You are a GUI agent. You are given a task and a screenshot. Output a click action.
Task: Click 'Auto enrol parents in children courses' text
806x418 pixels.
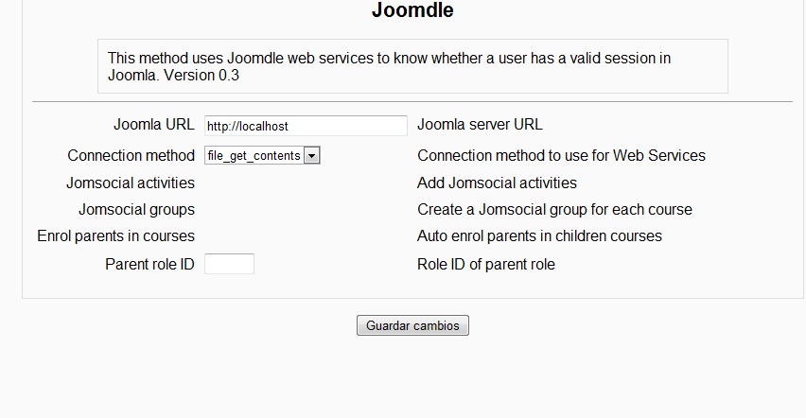pyautogui.click(x=539, y=235)
